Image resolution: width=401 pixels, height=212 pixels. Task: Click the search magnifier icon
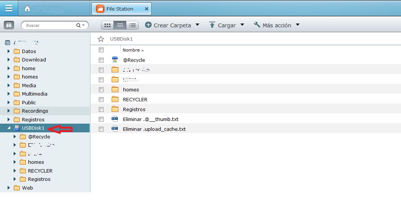point(79,25)
